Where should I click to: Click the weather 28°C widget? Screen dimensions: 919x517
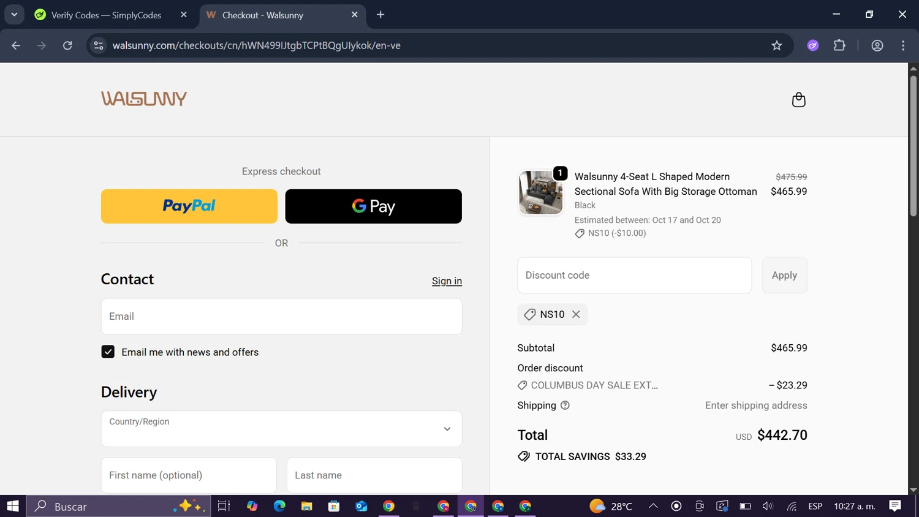click(x=611, y=506)
